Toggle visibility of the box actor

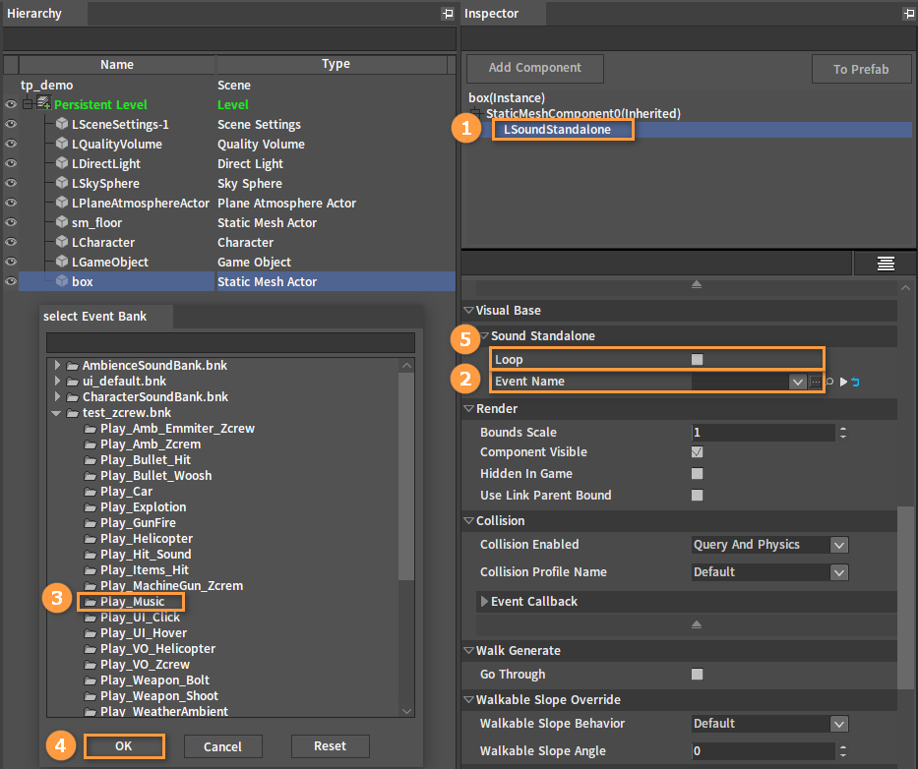[11, 281]
